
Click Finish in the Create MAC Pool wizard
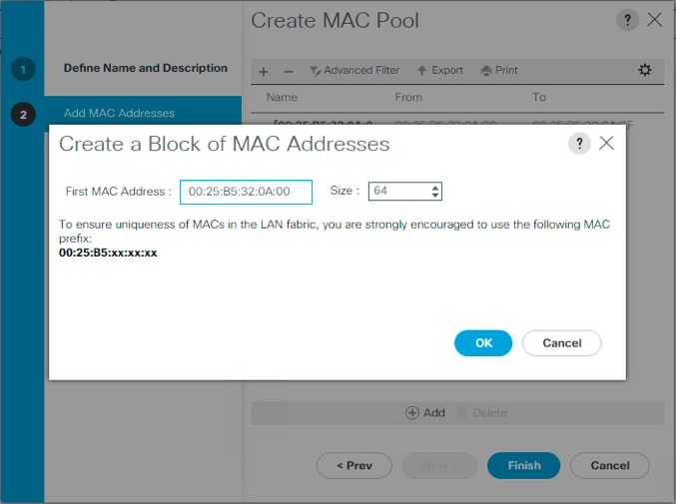tap(524, 466)
